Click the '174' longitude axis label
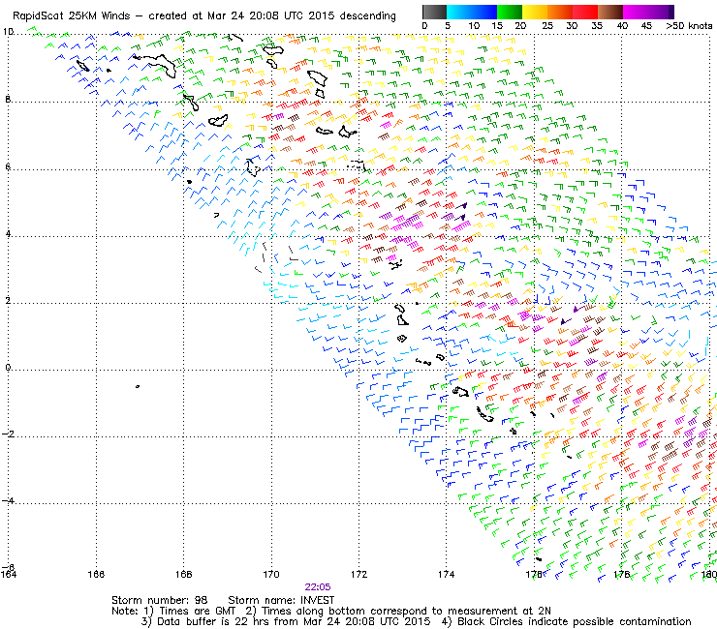The image size is (717, 629). [447, 574]
